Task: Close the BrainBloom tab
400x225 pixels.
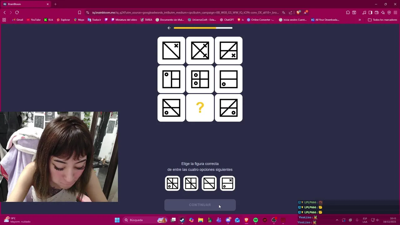Action: point(48,4)
